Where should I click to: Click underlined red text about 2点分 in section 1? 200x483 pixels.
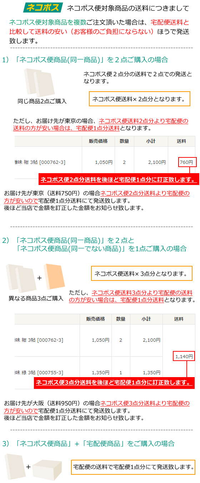101,125
